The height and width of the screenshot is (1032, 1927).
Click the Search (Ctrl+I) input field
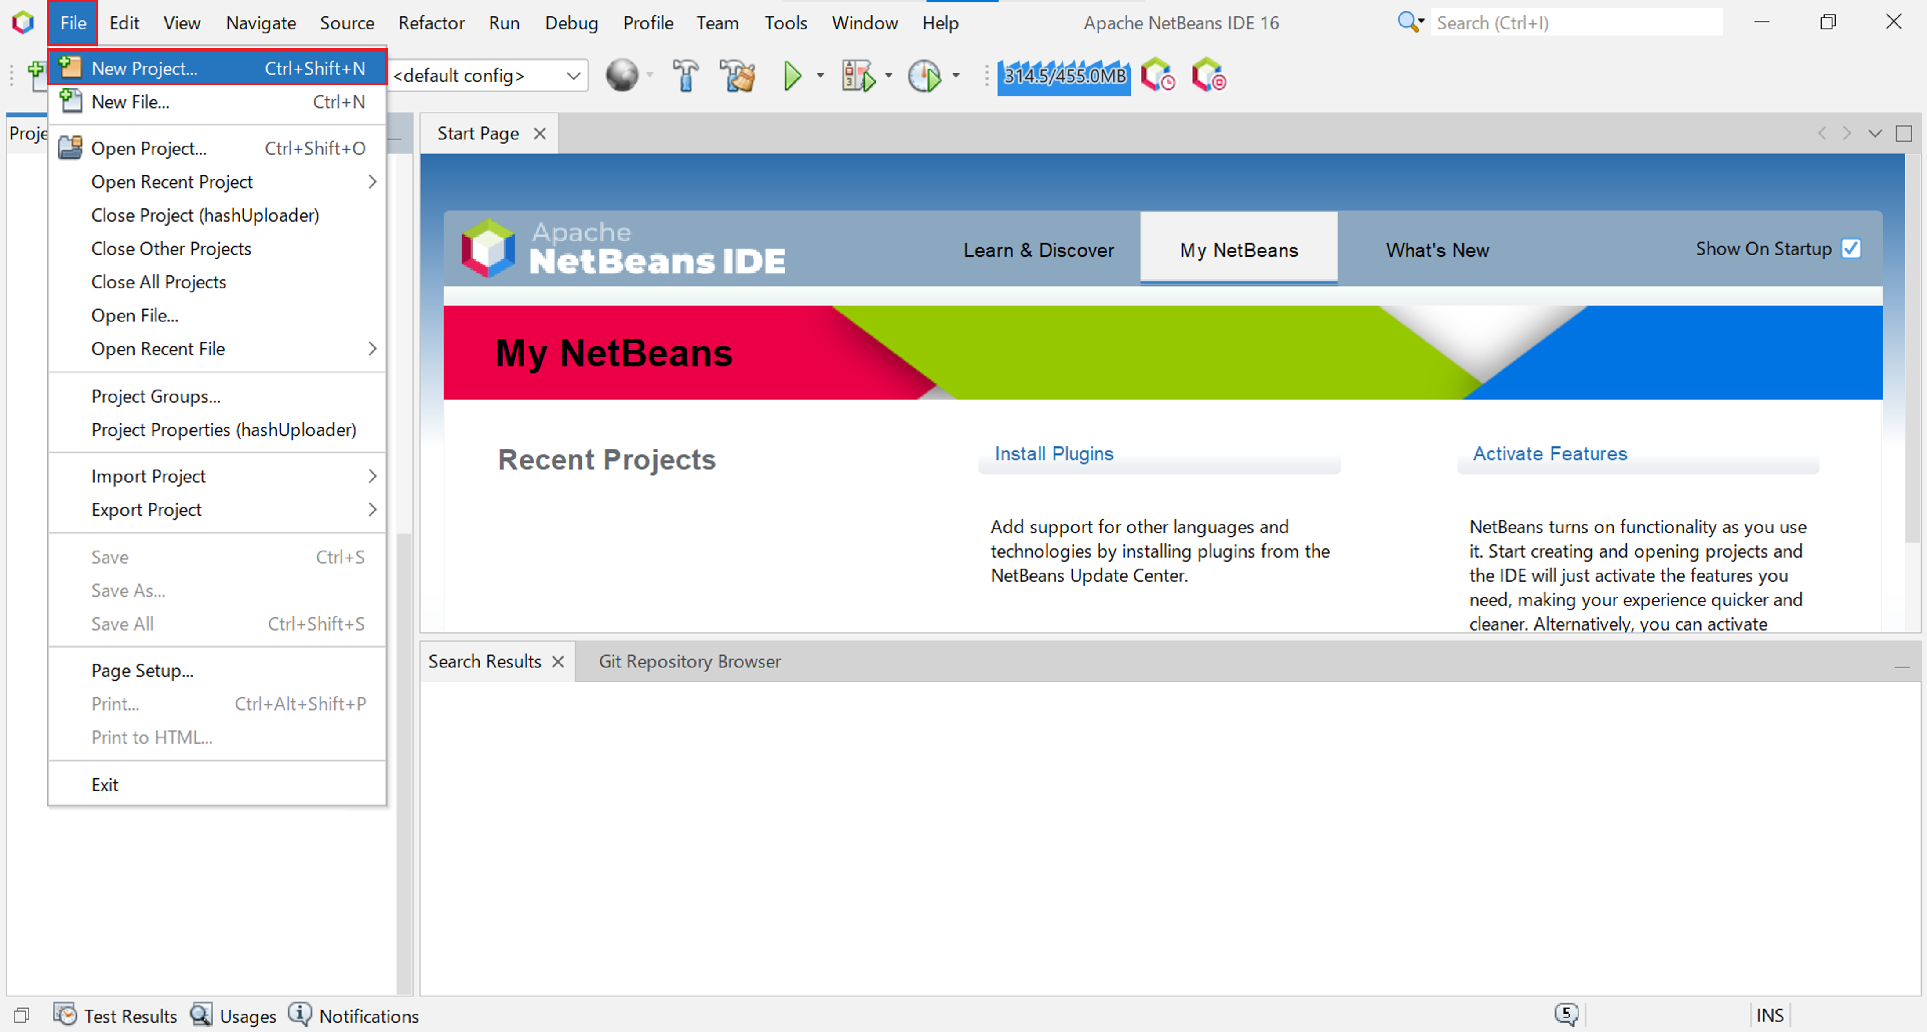[1574, 23]
